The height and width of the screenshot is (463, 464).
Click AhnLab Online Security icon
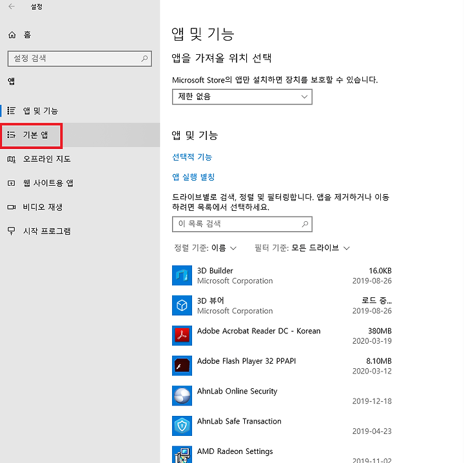[182, 396]
